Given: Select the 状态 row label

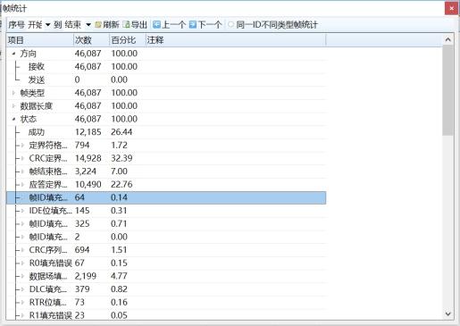Looking at the screenshot, I should click(x=29, y=119).
